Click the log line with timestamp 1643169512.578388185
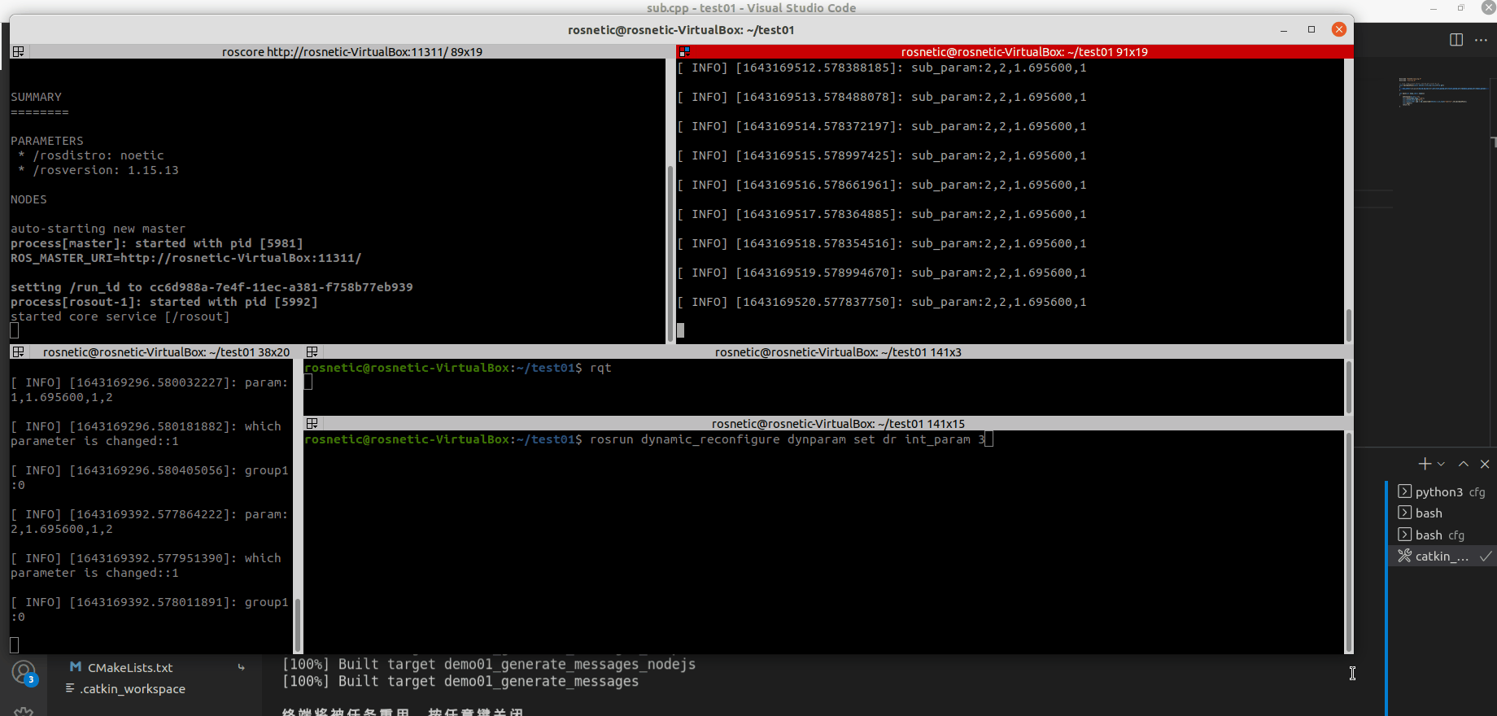 tap(882, 68)
